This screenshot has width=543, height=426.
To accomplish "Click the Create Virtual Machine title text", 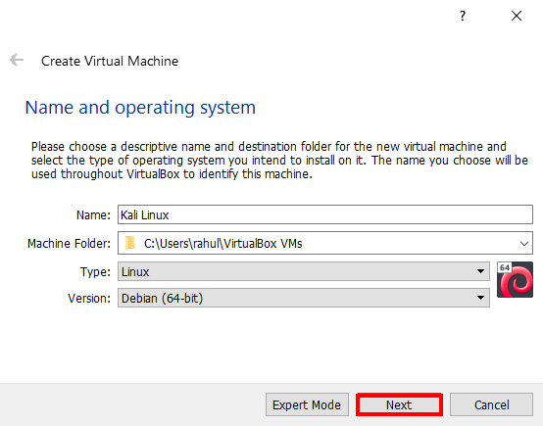I will coord(110,62).
